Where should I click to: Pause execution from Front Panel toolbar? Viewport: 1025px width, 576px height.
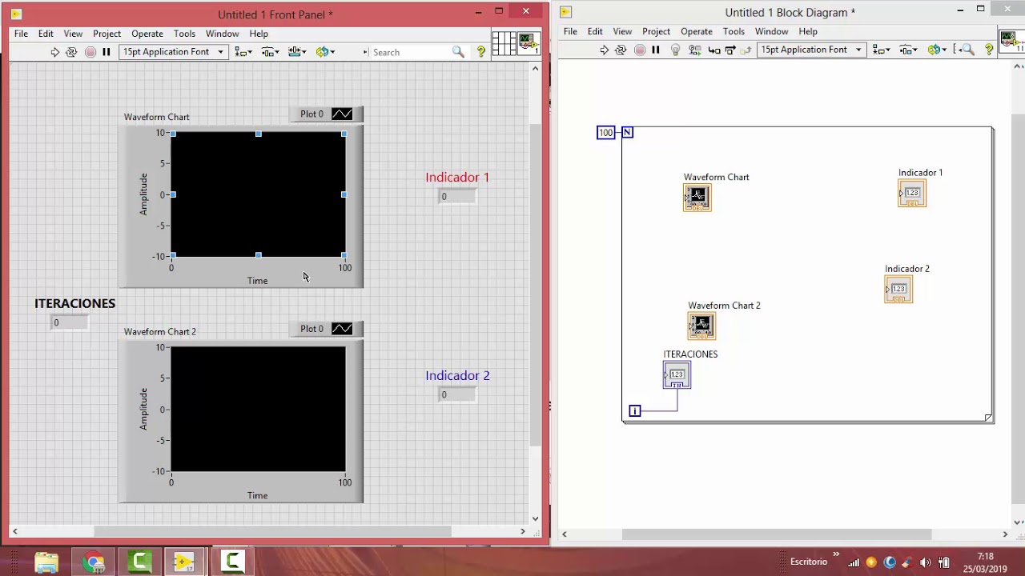coord(107,52)
